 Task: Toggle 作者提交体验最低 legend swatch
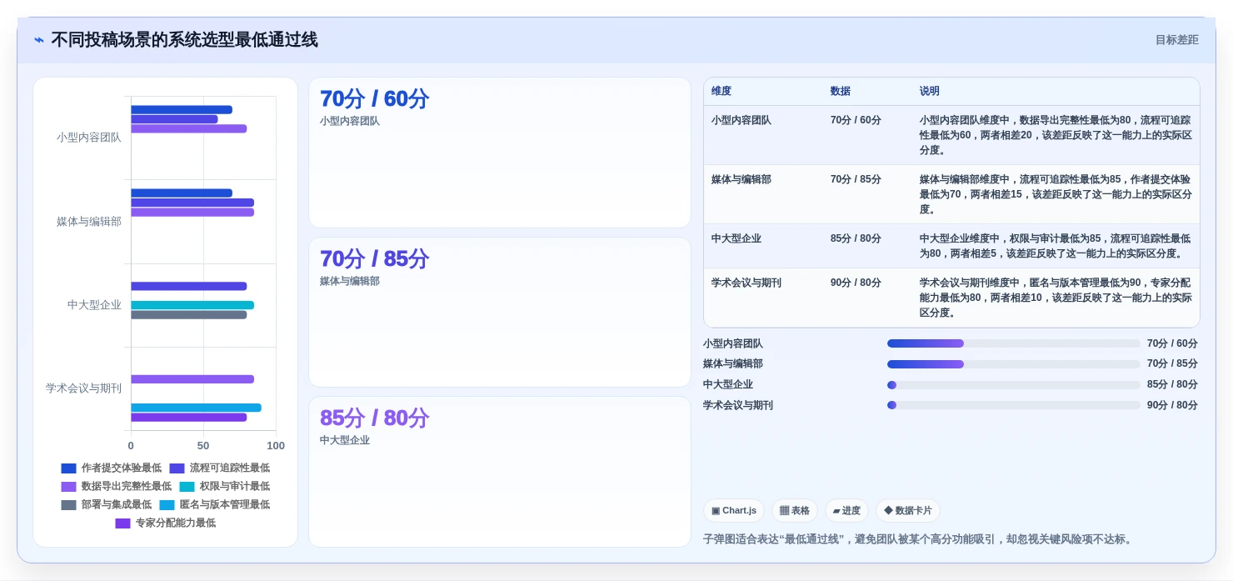68,468
